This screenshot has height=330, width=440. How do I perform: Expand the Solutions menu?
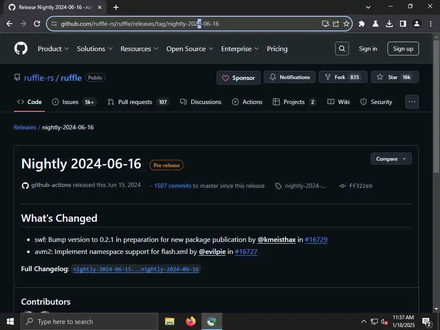(x=95, y=49)
